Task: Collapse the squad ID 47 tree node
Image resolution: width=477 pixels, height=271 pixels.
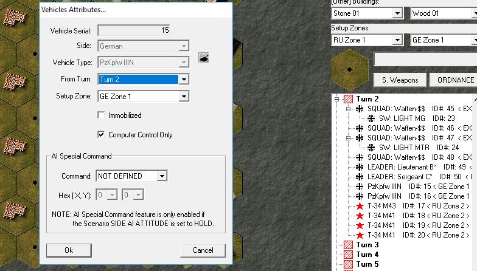Action: pos(348,138)
